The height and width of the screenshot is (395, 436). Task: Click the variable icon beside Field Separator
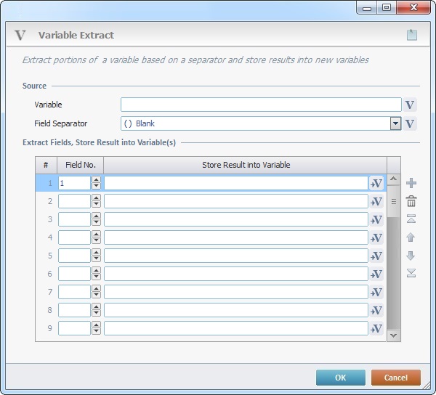pyautogui.click(x=411, y=123)
